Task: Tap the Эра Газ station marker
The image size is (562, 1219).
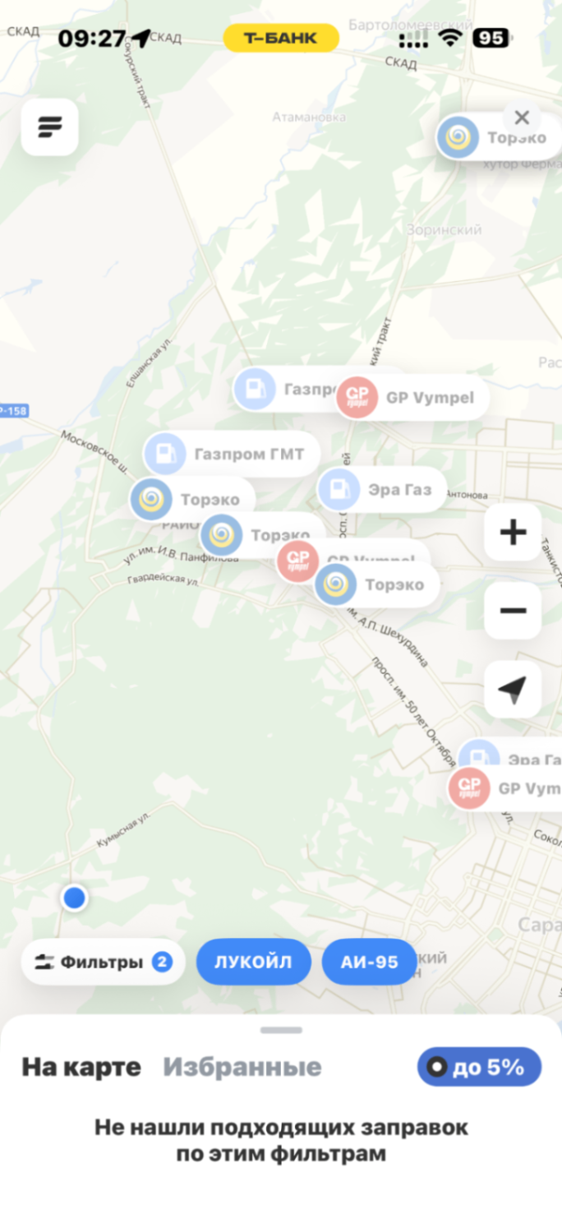Action: click(382, 490)
